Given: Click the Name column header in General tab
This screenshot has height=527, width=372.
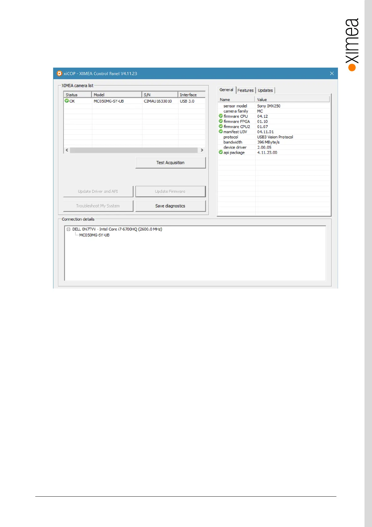Looking at the screenshot, I should point(236,100).
